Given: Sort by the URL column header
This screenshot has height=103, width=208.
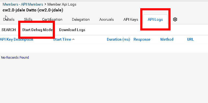Looking at the screenshot, I should [191, 40].
